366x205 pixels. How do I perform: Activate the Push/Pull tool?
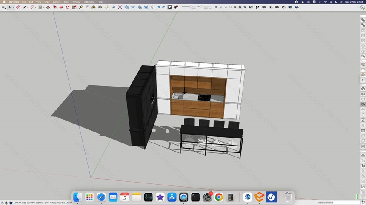click(x=48, y=7)
